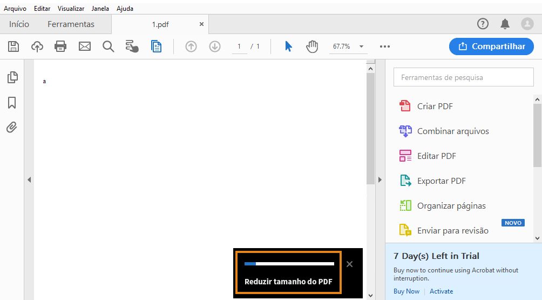Go to next page down arrow
Image resolution: width=542 pixels, height=300 pixels.
tap(215, 46)
